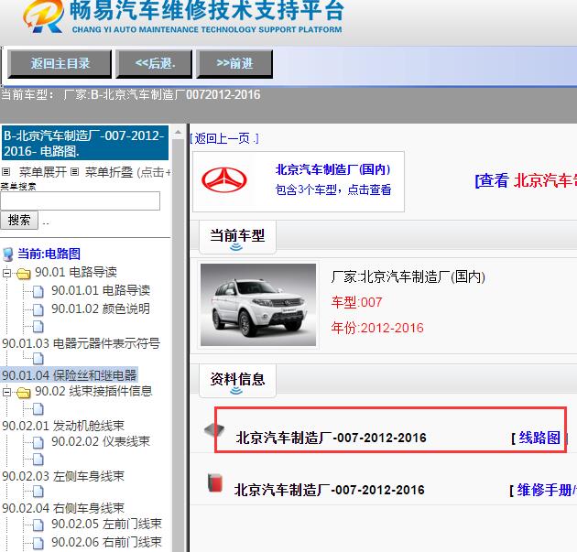Click the gray diamond icon beside the 线路图 row

point(214,429)
